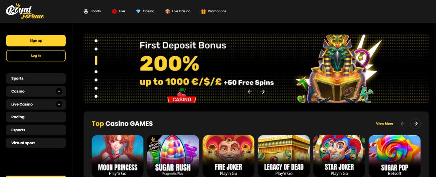Expand the Casino sidebar submenu chevron
The height and width of the screenshot is (177, 436).
tap(59, 91)
